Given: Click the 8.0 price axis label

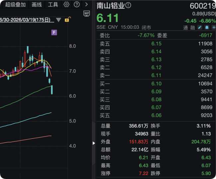Looking at the screenshot, I should coord(72,46).
